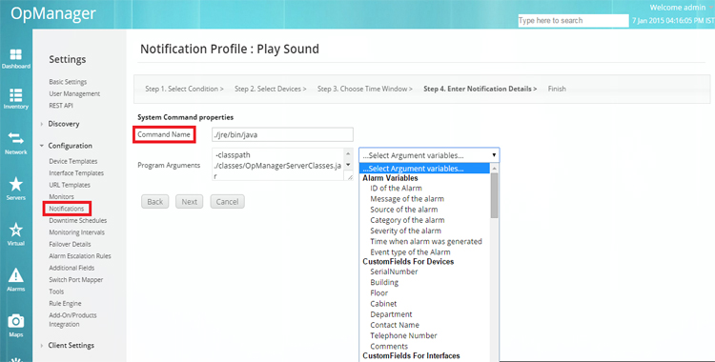Image resolution: width=715 pixels, height=362 pixels.
Task: Open Interface Templates link
Action: [76, 173]
